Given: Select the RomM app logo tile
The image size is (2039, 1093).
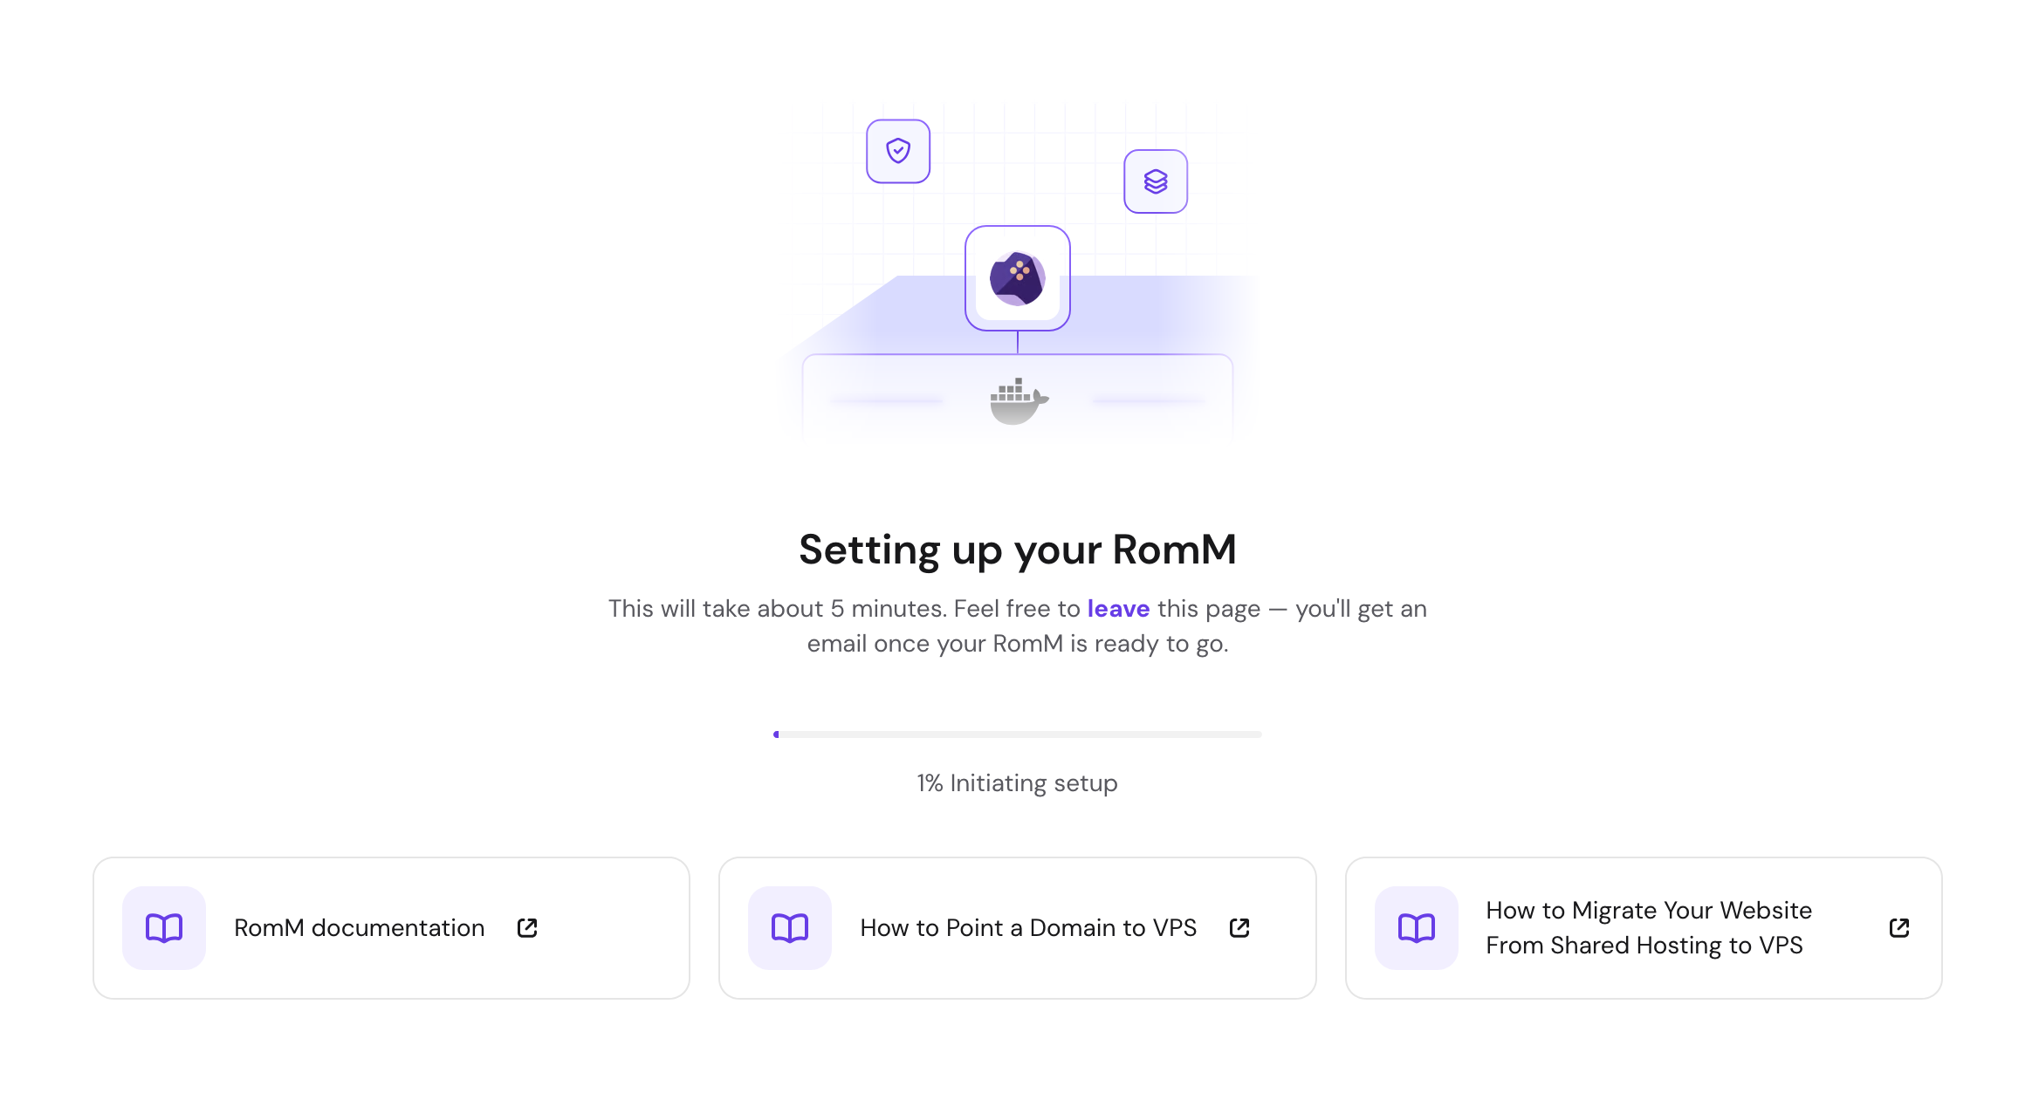Looking at the screenshot, I should (1017, 278).
